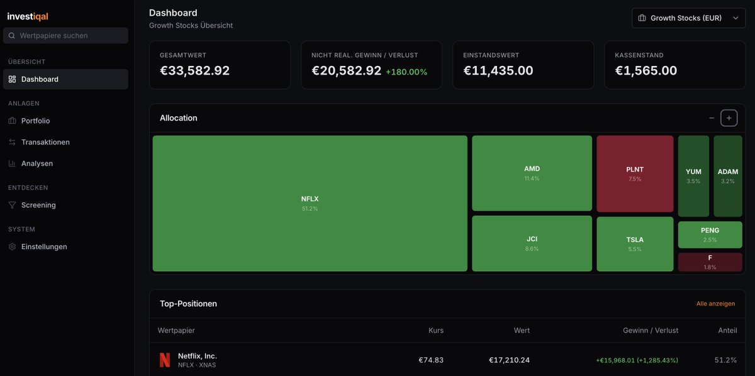
Task: Click the Transaktionen arrows icon
Action: point(12,142)
